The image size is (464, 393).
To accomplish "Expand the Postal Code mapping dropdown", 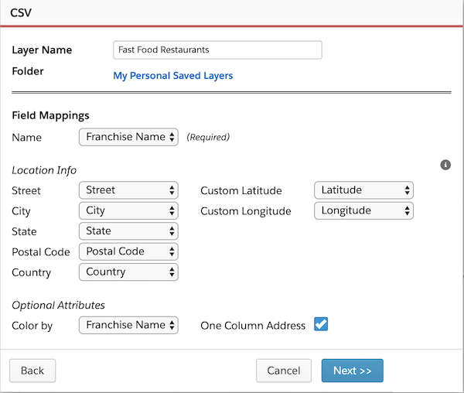I will point(128,251).
